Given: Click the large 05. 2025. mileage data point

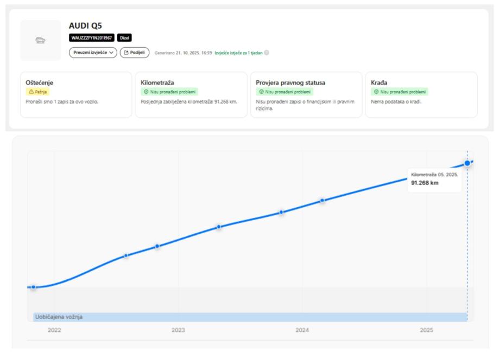Looking at the screenshot, I should pos(467,163).
